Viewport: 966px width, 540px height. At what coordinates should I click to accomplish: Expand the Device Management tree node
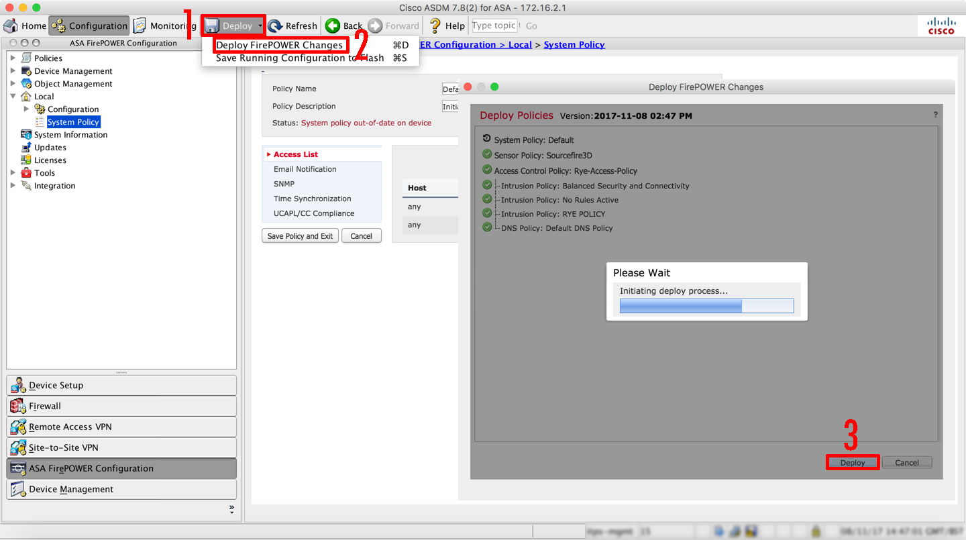(13, 71)
